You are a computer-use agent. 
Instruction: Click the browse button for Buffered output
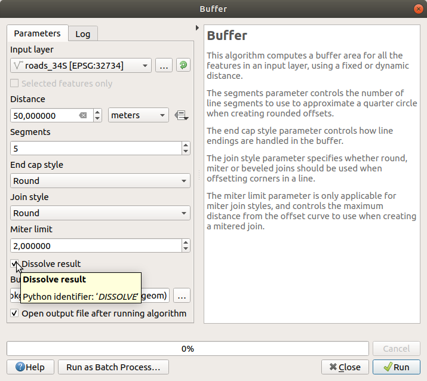tap(182, 295)
